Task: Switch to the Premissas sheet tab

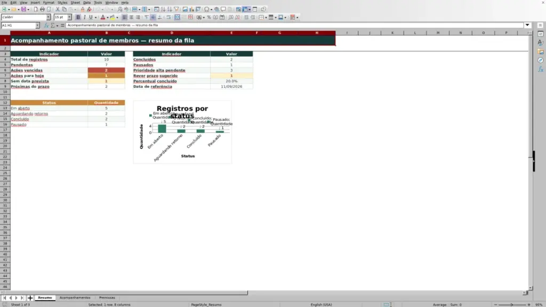Action: click(x=107, y=297)
